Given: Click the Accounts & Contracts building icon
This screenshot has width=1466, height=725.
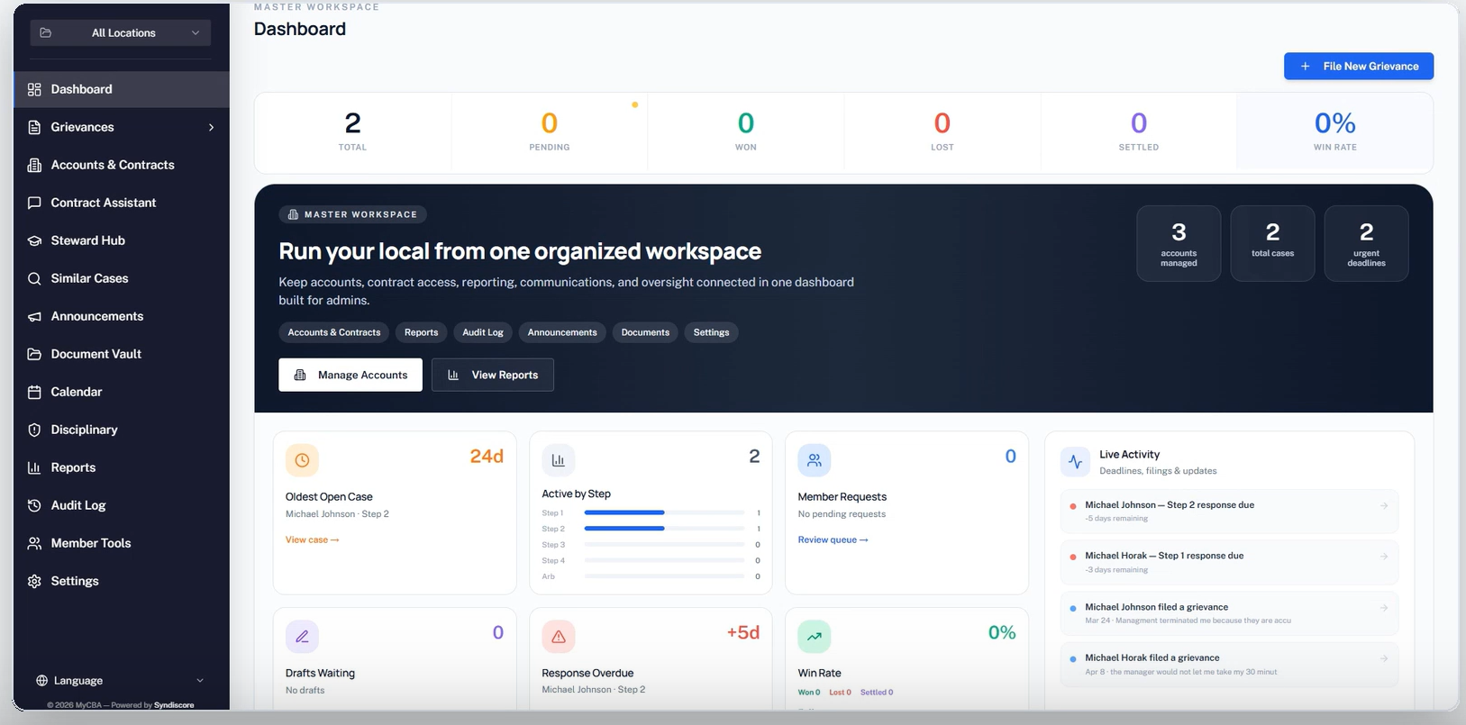Looking at the screenshot, I should [x=34, y=165].
